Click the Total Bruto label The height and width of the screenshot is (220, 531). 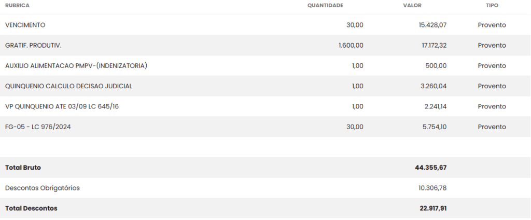tap(23, 168)
